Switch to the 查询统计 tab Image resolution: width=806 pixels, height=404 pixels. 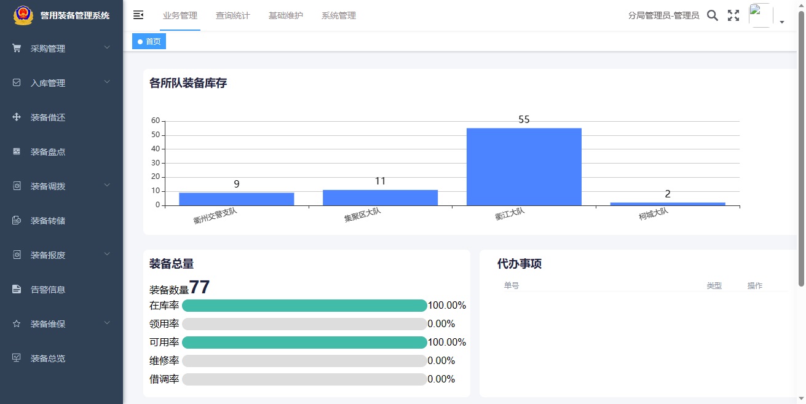tap(232, 15)
